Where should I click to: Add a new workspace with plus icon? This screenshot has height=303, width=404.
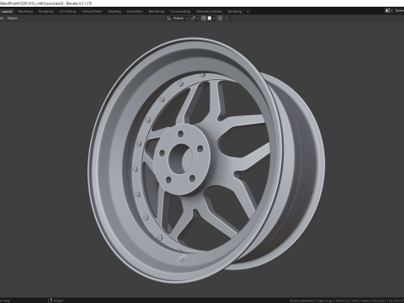click(x=247, y=12)
